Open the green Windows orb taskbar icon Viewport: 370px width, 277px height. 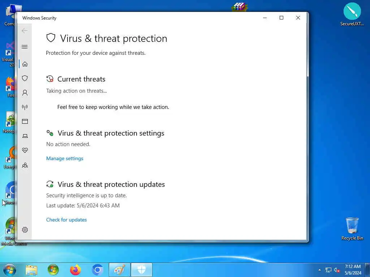point(53,270)
